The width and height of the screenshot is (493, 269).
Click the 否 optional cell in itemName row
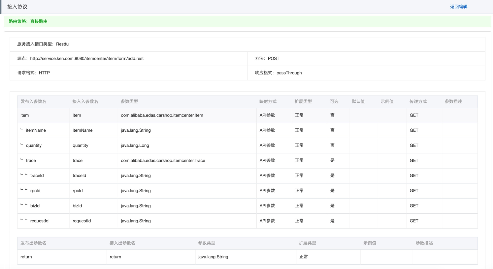coord(338,130)
